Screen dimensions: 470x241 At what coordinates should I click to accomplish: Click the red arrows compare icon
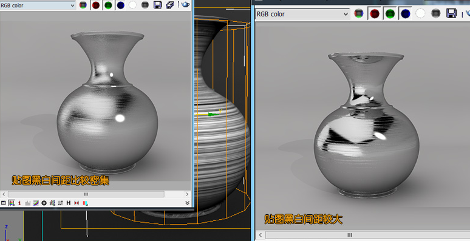pos(77,203)
